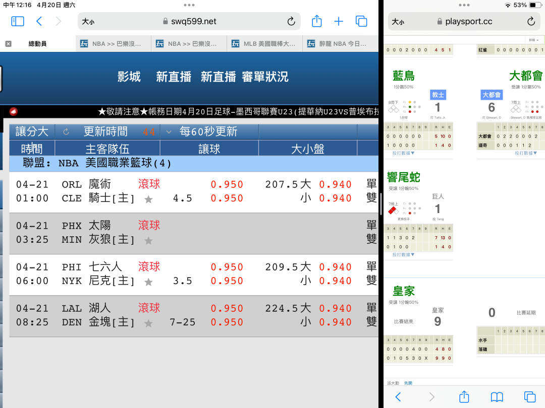545x408 pixels.
Task: Open the share sheet for playsport.cc
Action: pos(464,396)
